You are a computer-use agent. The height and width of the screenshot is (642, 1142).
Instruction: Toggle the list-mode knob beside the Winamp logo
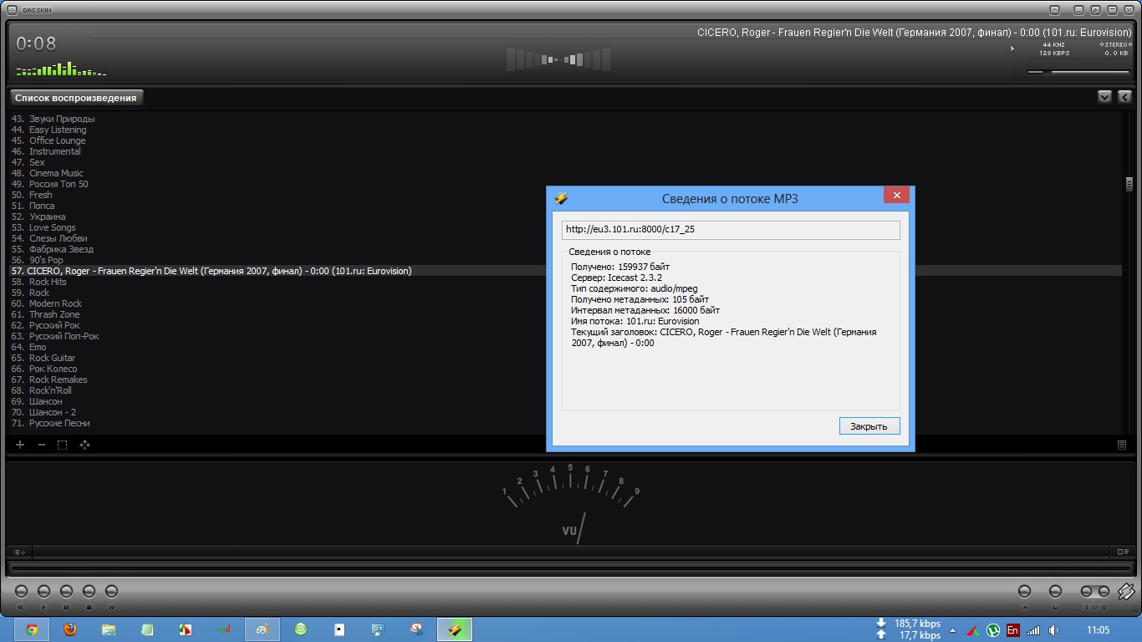(1104, 592)
